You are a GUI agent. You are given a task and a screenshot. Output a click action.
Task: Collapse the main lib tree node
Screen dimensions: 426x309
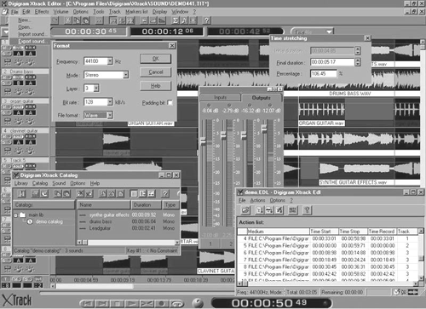point(16,215)
